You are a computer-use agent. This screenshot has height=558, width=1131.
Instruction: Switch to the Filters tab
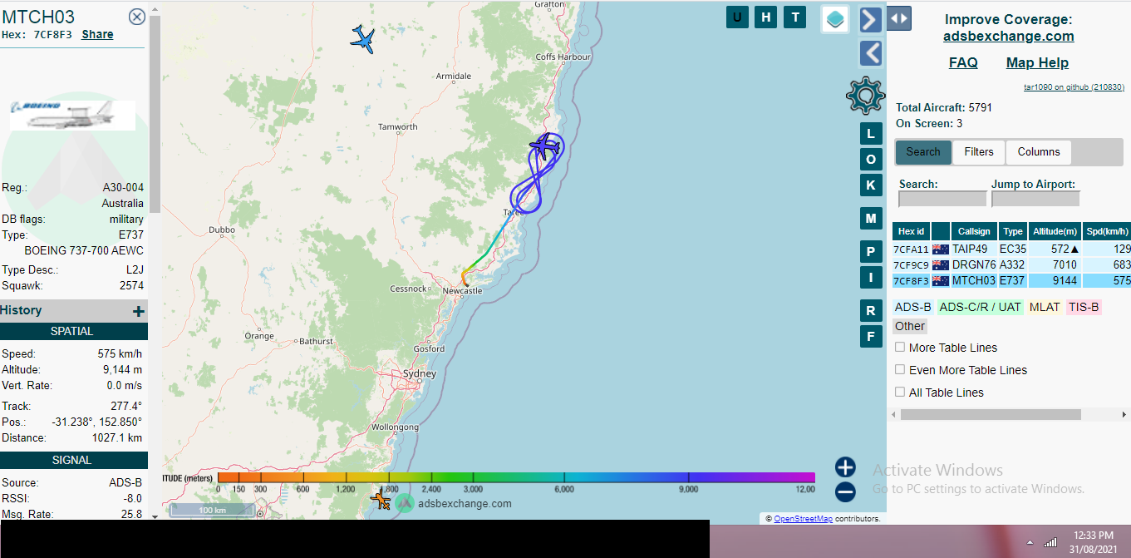[x=979, y=152]
